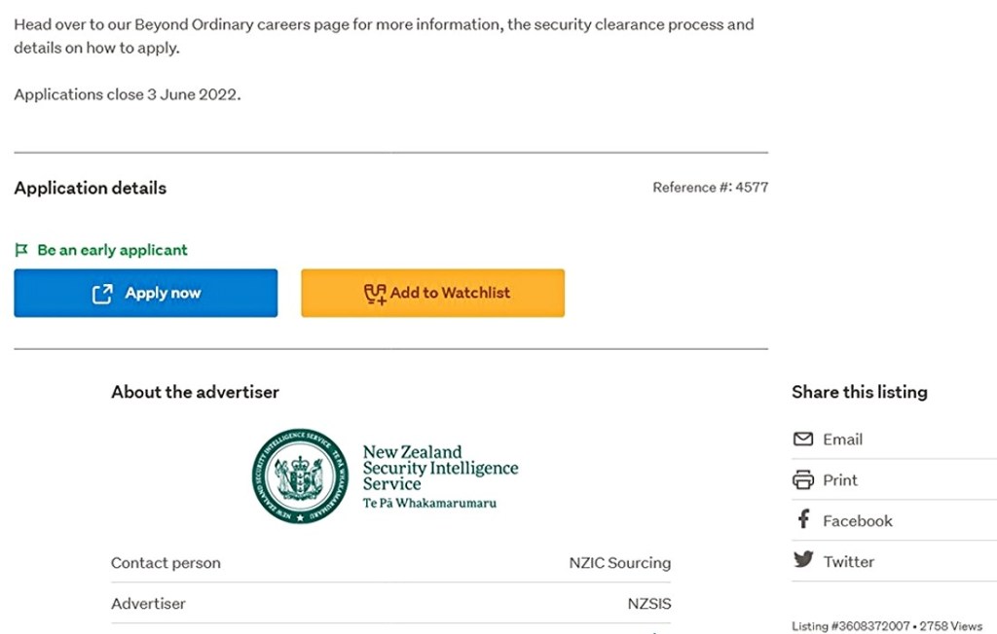Share this listing via the Email link
Screen dimensions: 997x634
[842, 440]
